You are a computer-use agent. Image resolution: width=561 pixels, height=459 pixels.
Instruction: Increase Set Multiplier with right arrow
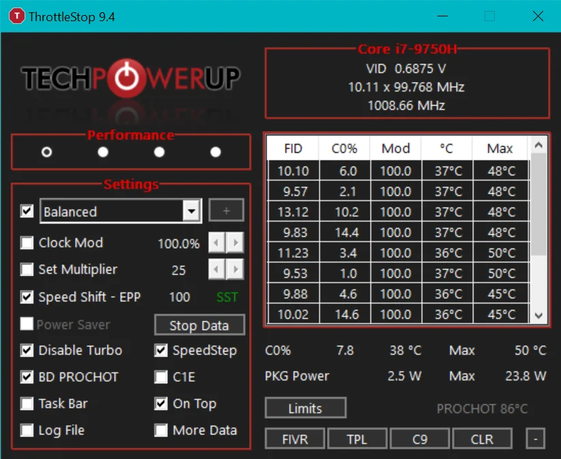[x=235, y=269]
